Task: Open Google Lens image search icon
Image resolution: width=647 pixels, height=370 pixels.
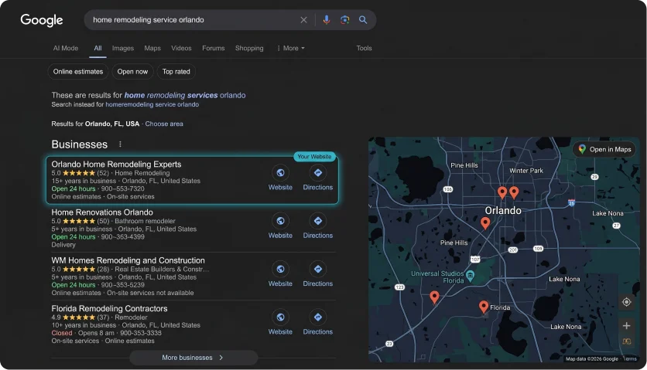Action: click(344, 20)
